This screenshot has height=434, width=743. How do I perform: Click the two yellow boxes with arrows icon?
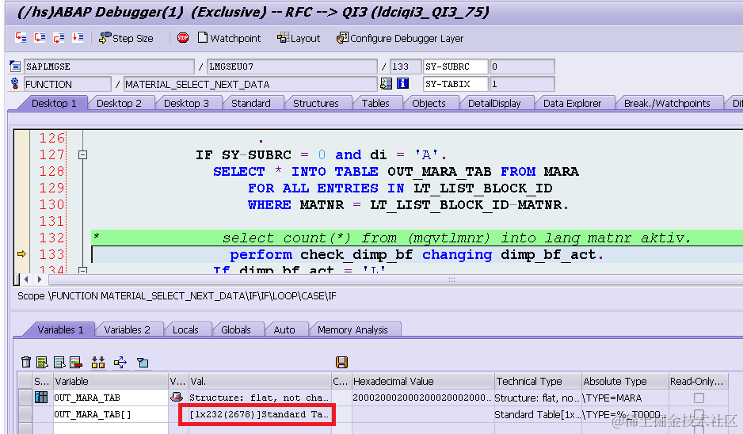98,363
